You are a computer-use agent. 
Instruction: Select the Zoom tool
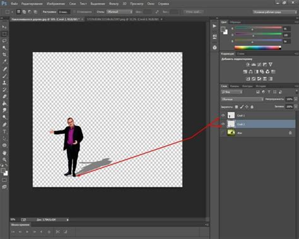(4, 160)
